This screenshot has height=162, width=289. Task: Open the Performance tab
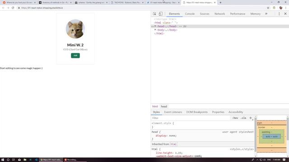click(x=238, y=14)
